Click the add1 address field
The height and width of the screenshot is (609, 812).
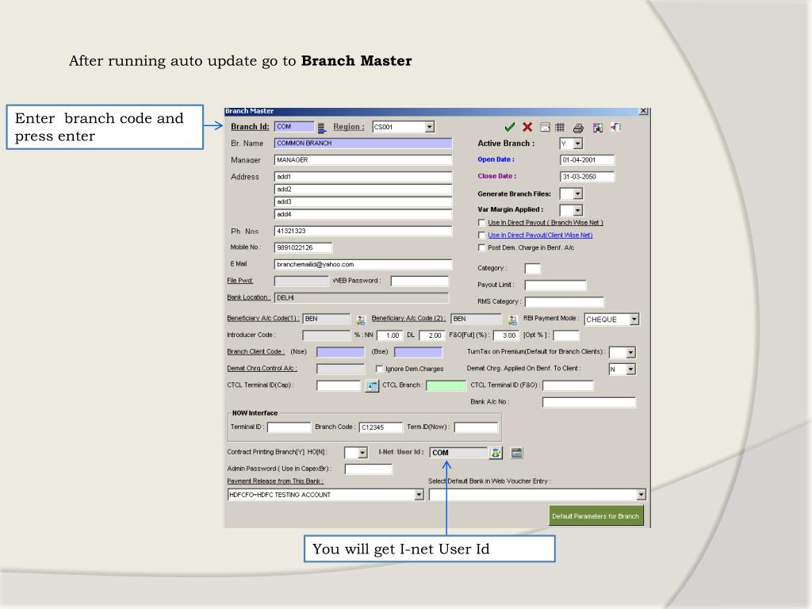click(x=363, y=177)
